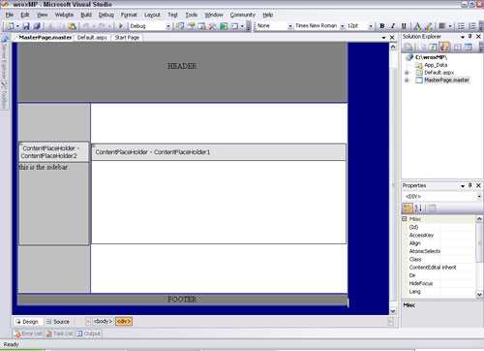Select the Categorized view icon in Properties
Viewport: 484px width, 351px height.
click(x=408, y=207)
